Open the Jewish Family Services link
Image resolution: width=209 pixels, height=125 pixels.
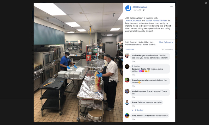point(156,21)
